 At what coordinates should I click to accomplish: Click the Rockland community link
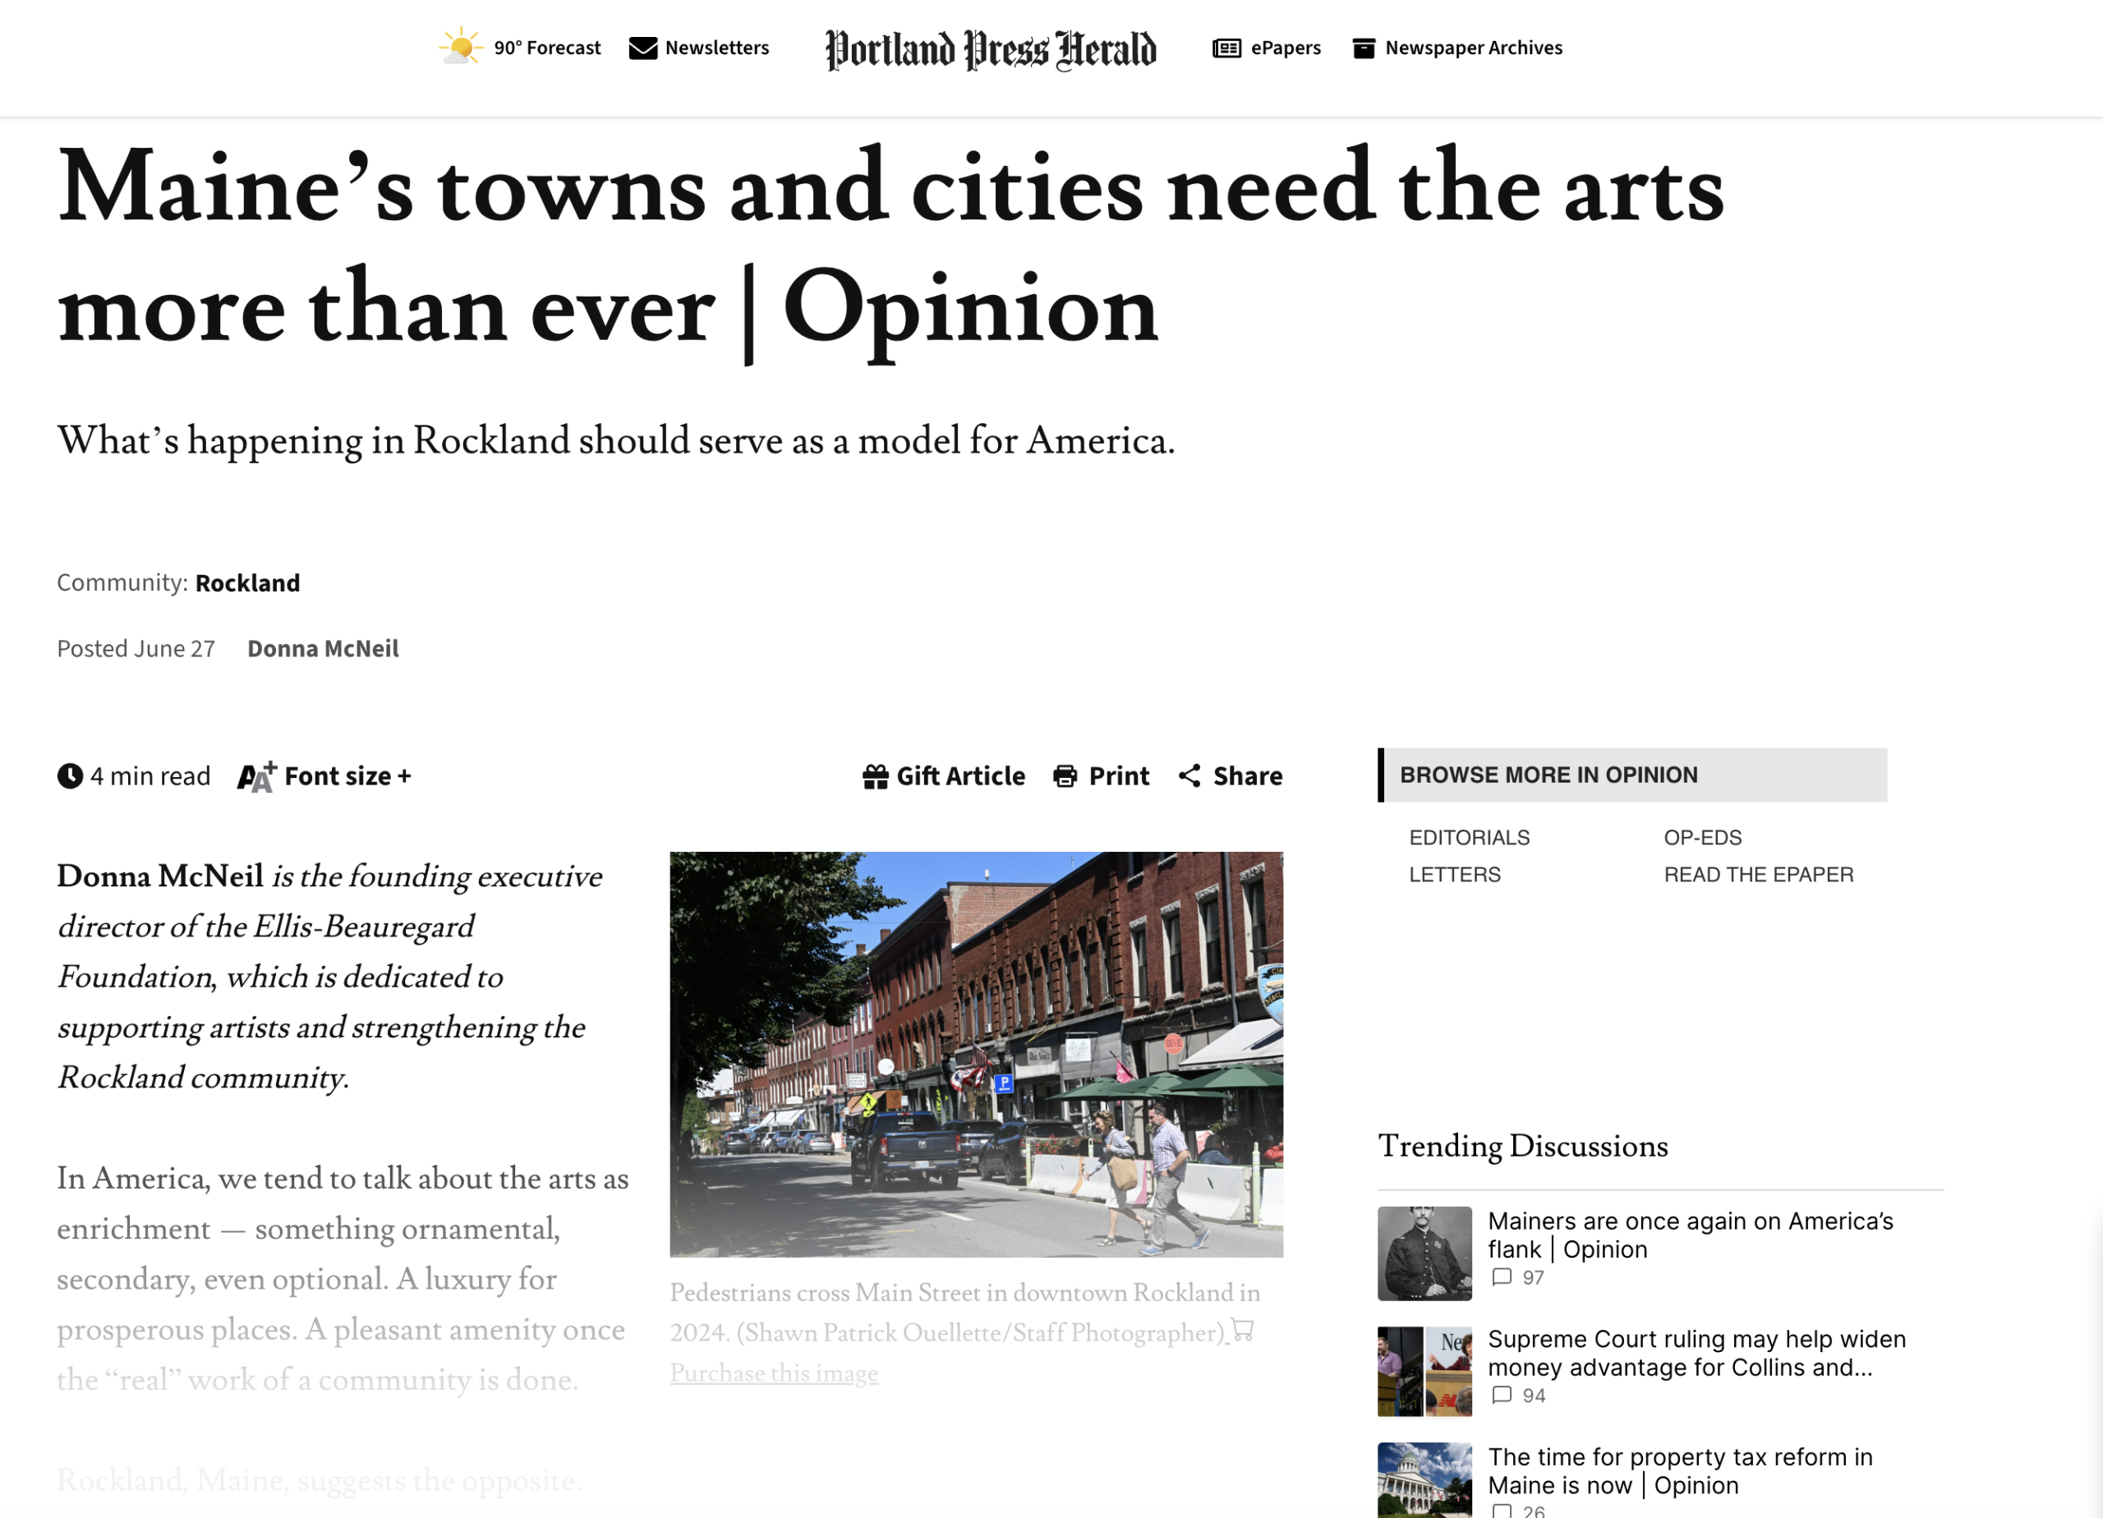pos(247,582)
